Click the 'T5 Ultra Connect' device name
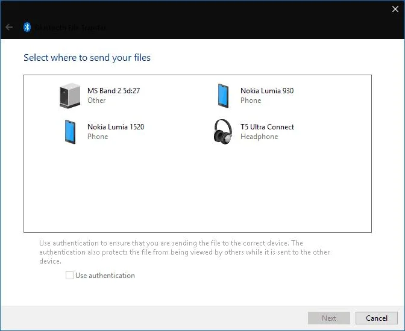 tap(267, 127)
